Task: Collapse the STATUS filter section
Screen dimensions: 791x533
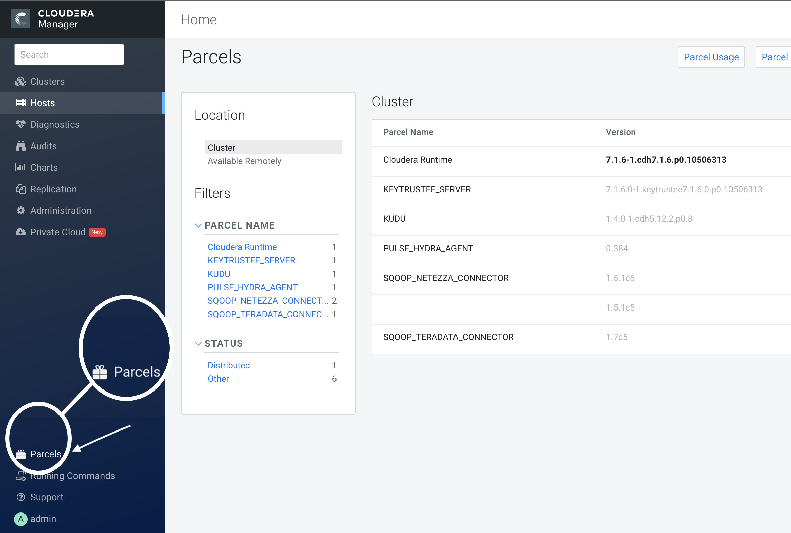Action: 198,344
